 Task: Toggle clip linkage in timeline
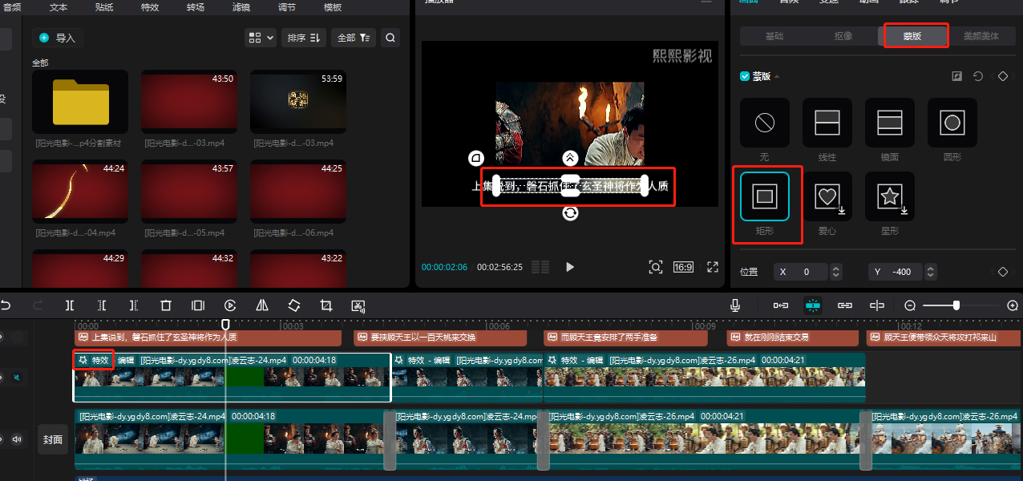tap(845, 305)
